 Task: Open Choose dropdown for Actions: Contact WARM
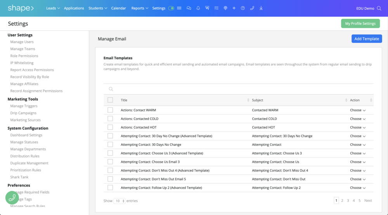pos(358,110)
